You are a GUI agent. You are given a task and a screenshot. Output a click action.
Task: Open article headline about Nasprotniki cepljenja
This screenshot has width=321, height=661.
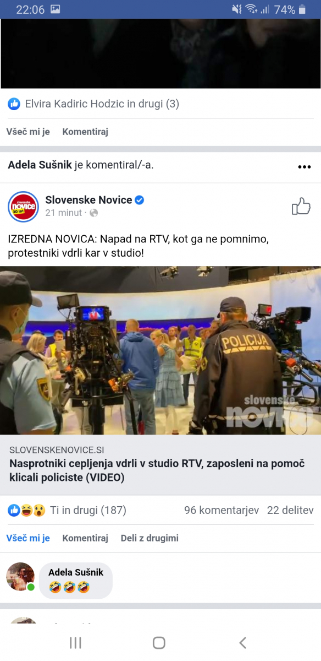click(x=157, y=470)
